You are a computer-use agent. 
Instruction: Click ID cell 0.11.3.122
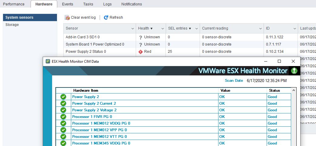click(x=274, y=37)
